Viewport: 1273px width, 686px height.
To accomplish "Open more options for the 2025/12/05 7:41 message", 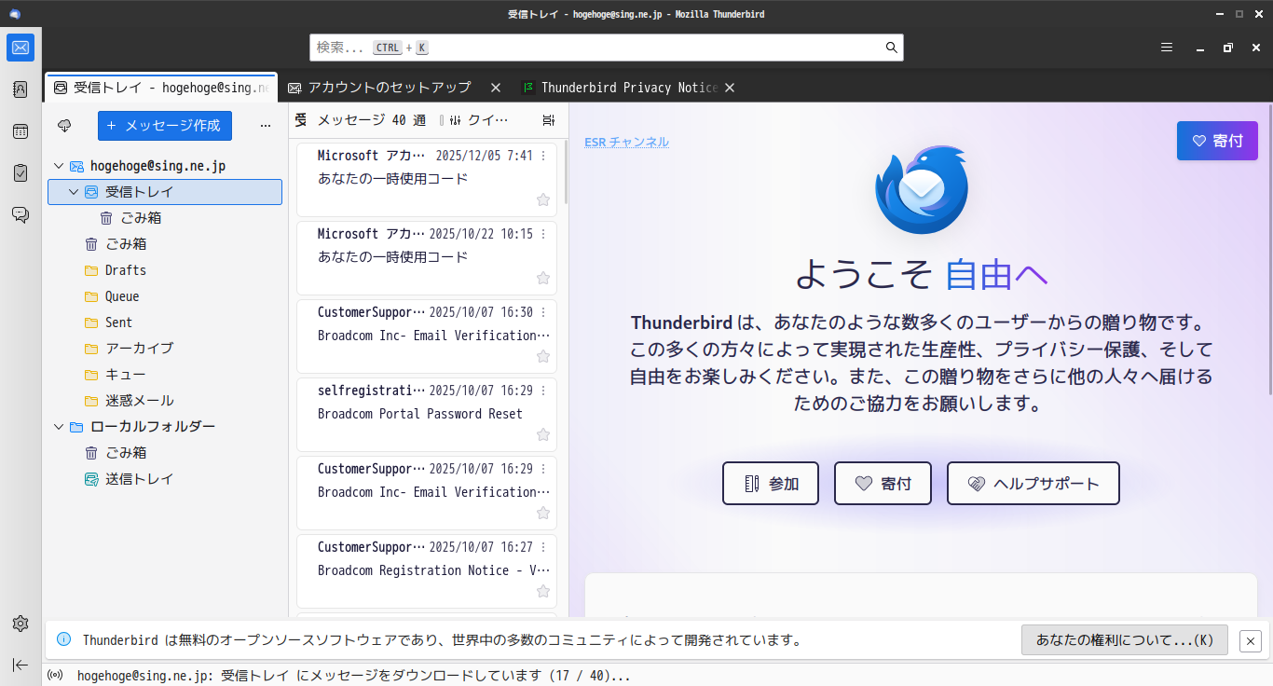I will coord(543,156).
